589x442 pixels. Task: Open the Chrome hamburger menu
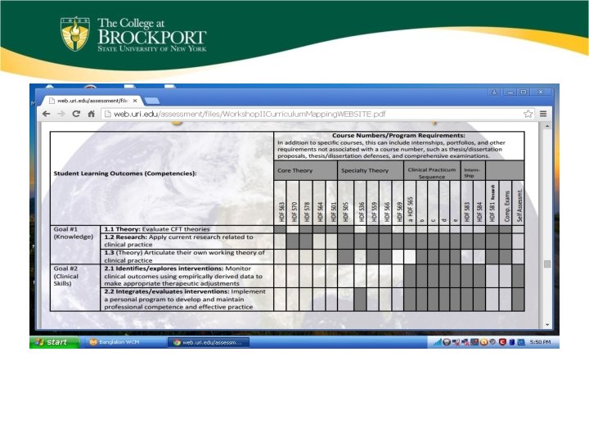[543, 114]
